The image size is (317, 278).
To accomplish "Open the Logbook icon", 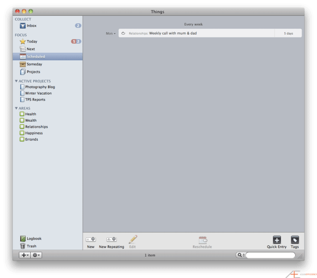I will click(23, 238).
